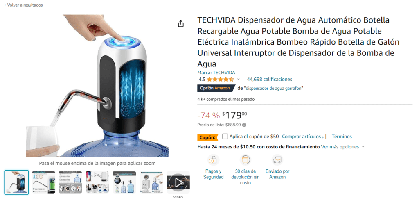419x198 pixels.
Task: Expand the rating breakdown chevron
Action: (239, 80)
